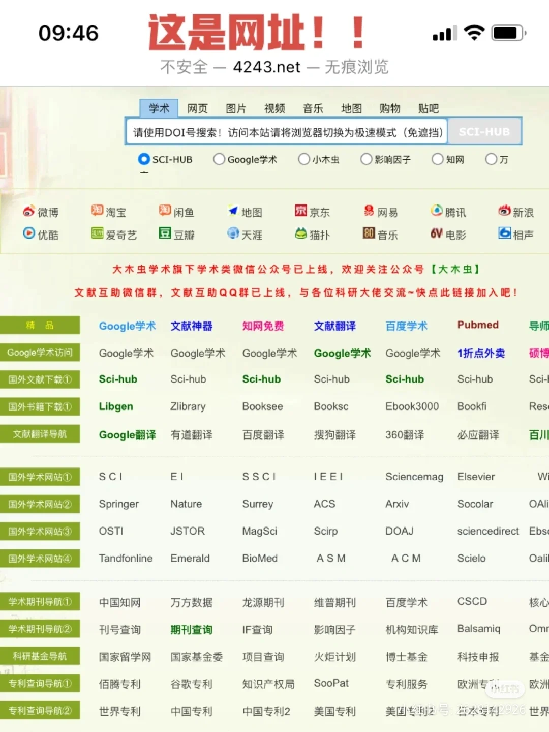Select the 万 radio option
Image resolution: width=549 pixels, height=732 pixels.
[x=491, y=159]
